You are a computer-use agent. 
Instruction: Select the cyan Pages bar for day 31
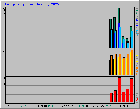tap(132, 40)
